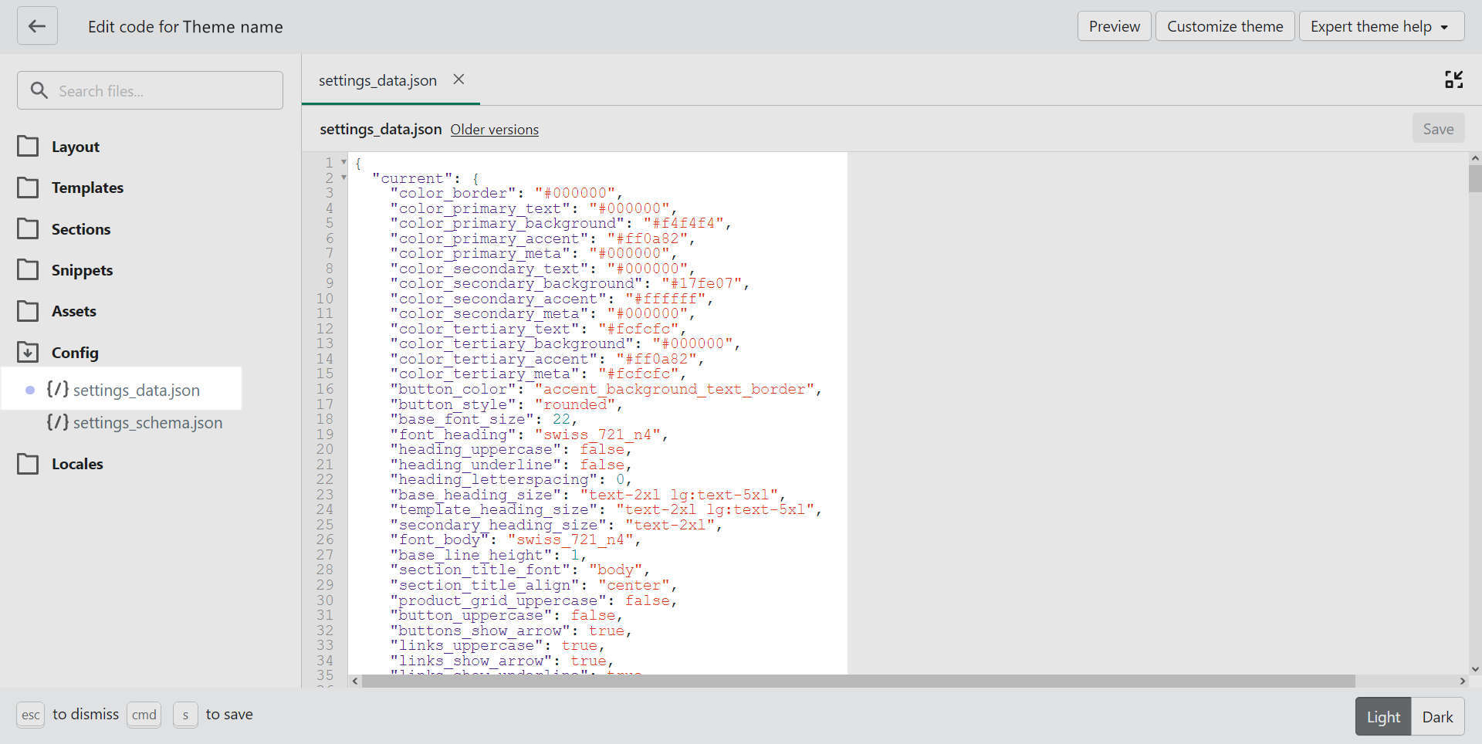This screenshot has height=744, width=1482.
Task: Click the "color_border" key on line 3
Action: pos(453,193)
